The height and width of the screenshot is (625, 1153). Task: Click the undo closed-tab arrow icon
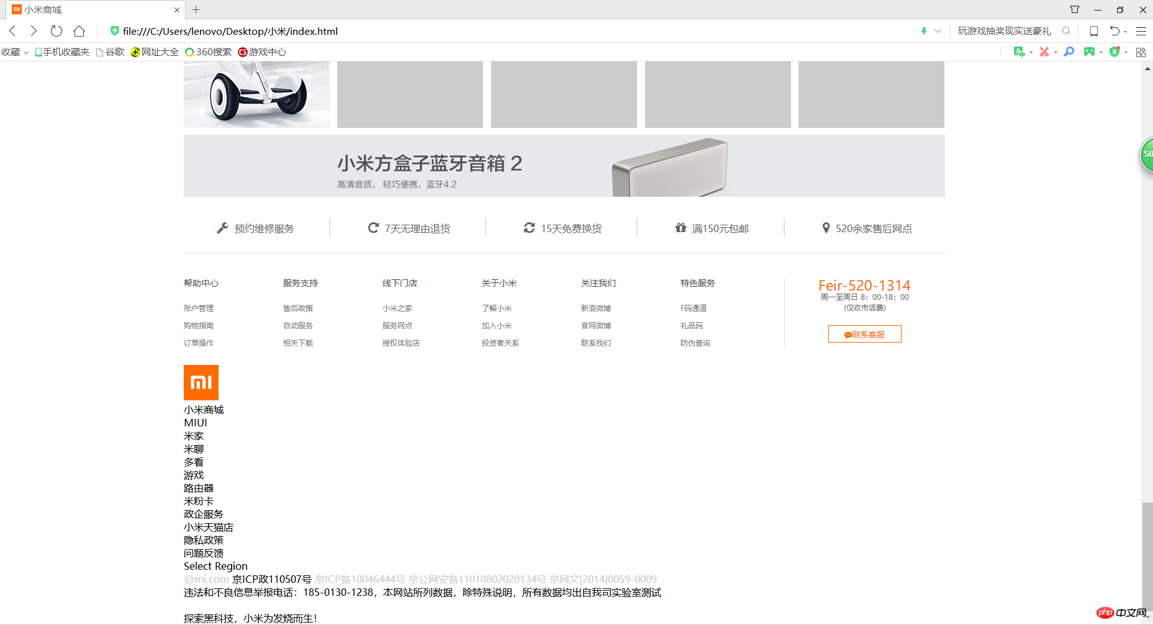1115,31
